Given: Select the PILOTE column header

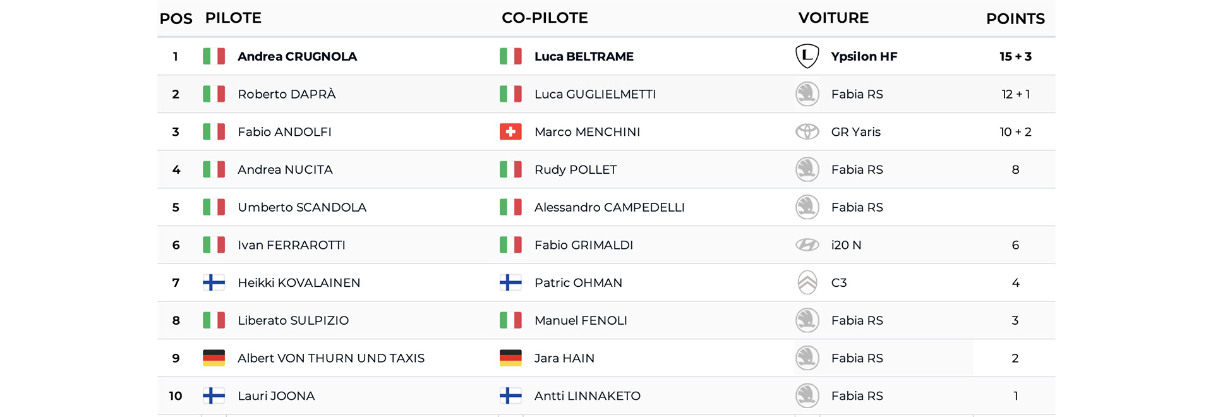Looking at the screenshot, I should coord(233,18).
